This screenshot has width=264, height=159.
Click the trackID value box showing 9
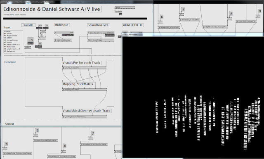pos(31,40)
